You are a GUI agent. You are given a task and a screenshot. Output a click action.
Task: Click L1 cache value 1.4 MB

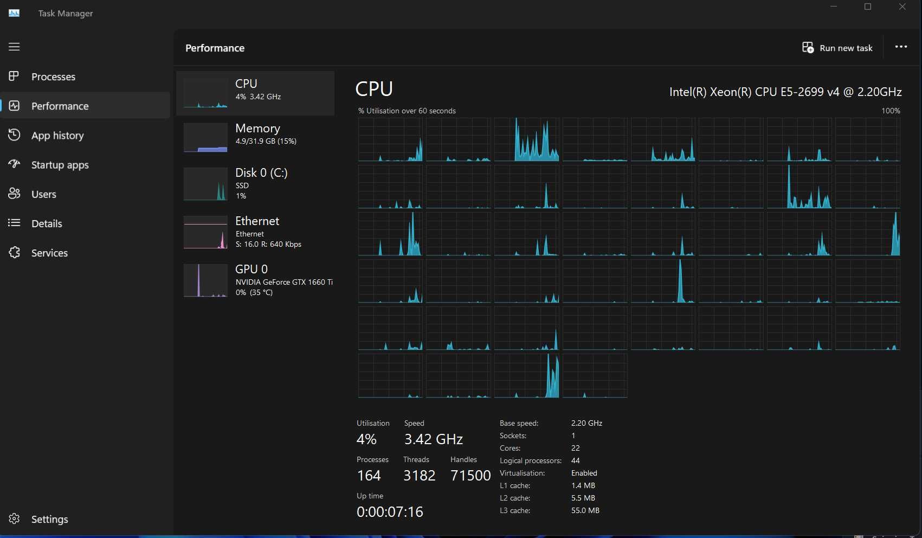click(583, 485)
